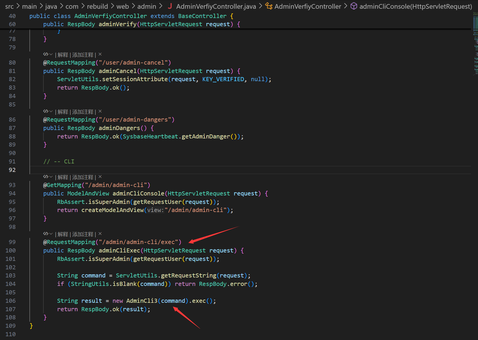Click the Java file icon in the breadcrumb

(x=170, y=6)
